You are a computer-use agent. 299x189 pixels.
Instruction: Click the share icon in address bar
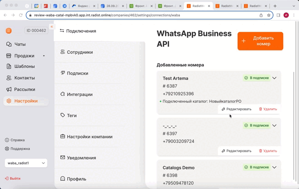261,15
